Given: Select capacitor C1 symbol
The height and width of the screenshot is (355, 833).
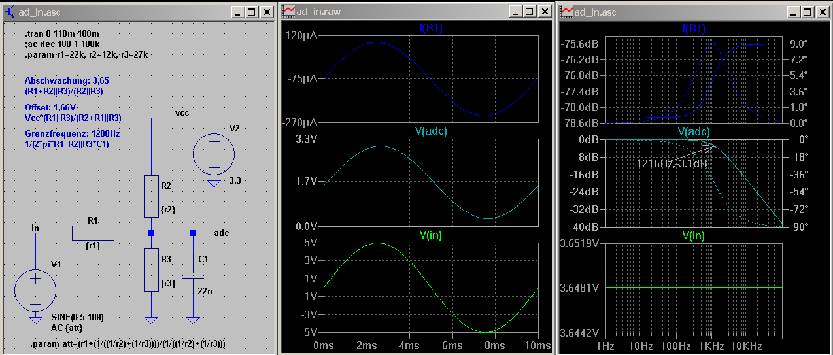Looking at the screenshot, I should tap(192, 275).
